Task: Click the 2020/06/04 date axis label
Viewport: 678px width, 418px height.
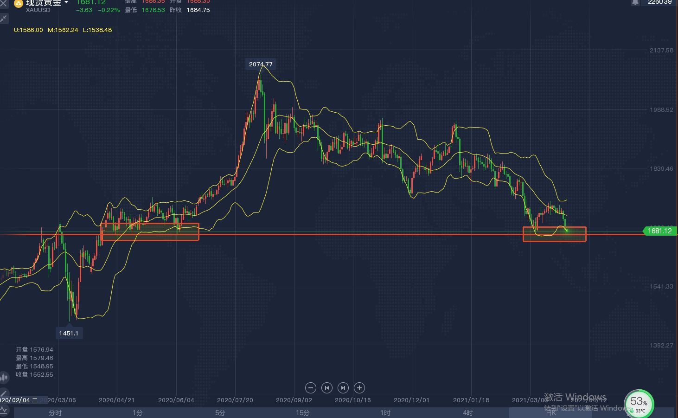Action: (176, 400)
